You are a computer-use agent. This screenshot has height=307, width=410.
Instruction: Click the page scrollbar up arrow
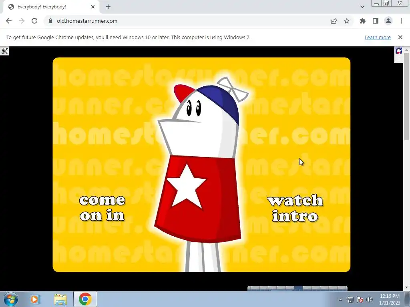point(407,50)
